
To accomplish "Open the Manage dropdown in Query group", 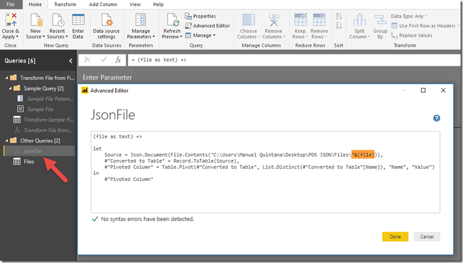I will (200, 35).
